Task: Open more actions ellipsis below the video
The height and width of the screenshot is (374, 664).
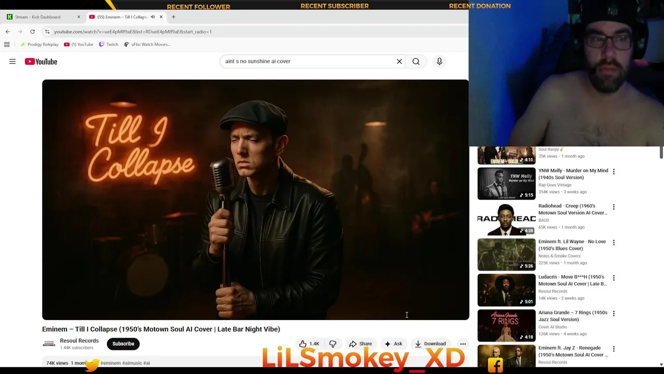Action: 463,343
